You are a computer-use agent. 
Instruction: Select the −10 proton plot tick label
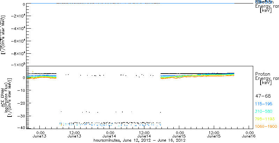tap(21, 90)
